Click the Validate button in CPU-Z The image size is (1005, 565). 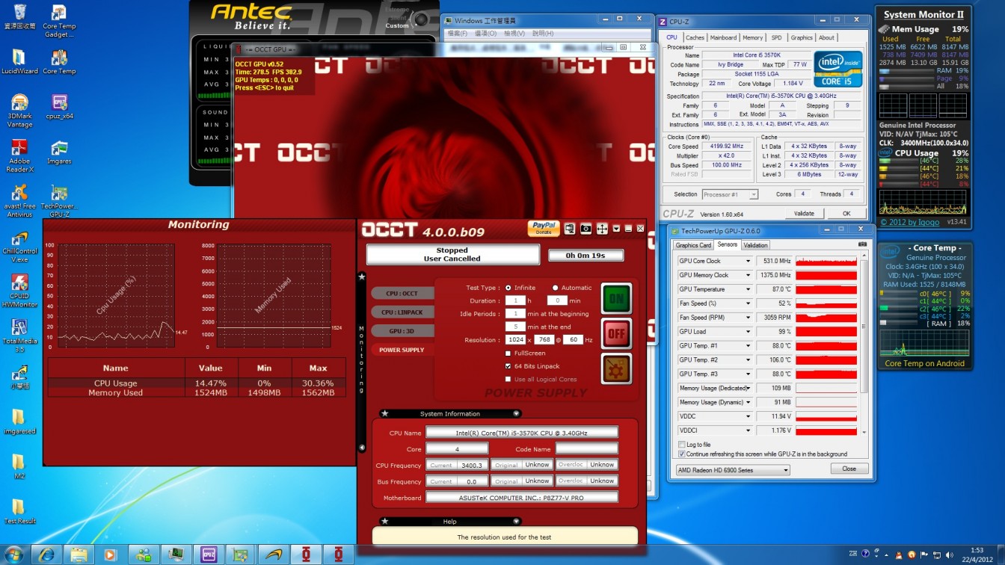point(804,213)
